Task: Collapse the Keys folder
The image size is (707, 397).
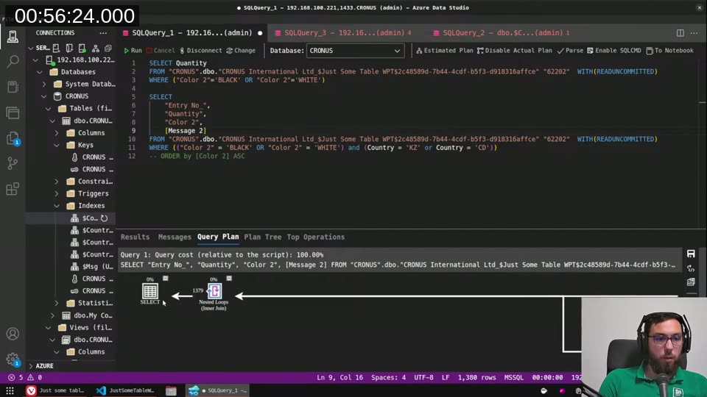Action: point(57,145)
